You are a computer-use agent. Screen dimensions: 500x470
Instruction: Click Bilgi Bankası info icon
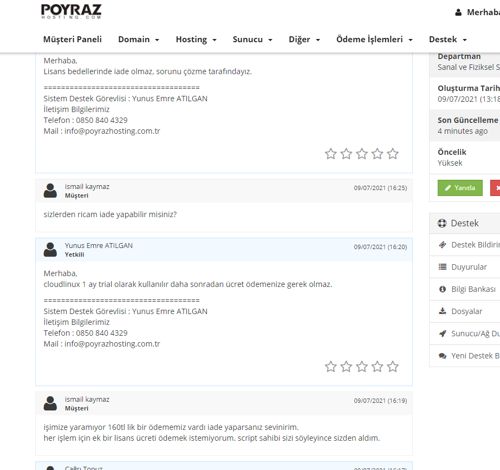coord(442,289)
